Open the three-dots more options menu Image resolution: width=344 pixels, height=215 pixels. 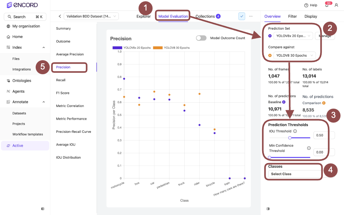[x=251, y=16]
